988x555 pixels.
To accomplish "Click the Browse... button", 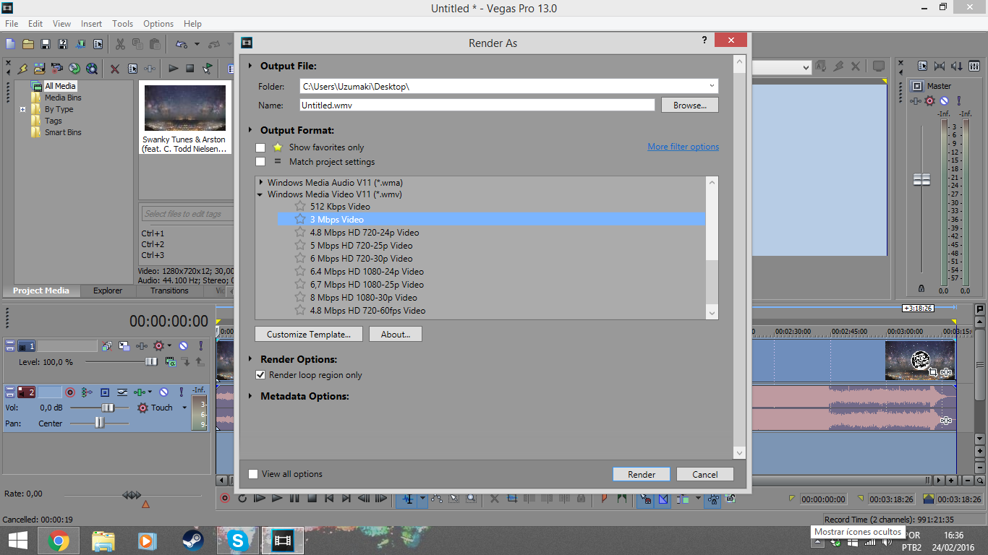I will [690, 105].
